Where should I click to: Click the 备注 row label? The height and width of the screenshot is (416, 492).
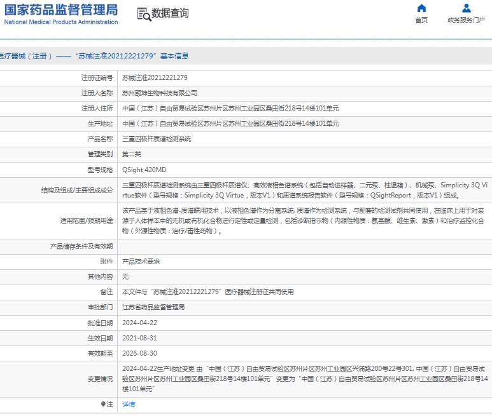coord(106,292)
